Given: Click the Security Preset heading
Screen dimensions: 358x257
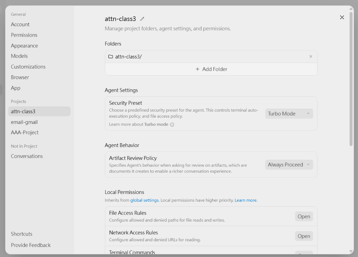Looking at the screenshot, I should tap(126, 103).
